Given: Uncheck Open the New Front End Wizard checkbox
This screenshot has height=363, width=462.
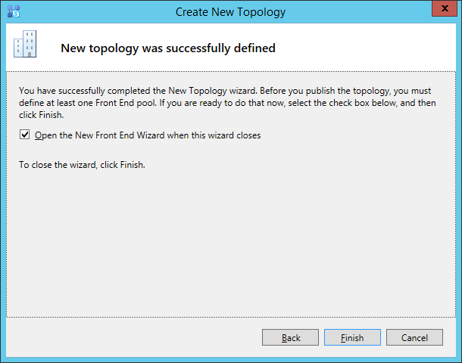Looking at the screenshot, I should click(x=24, y=135).
